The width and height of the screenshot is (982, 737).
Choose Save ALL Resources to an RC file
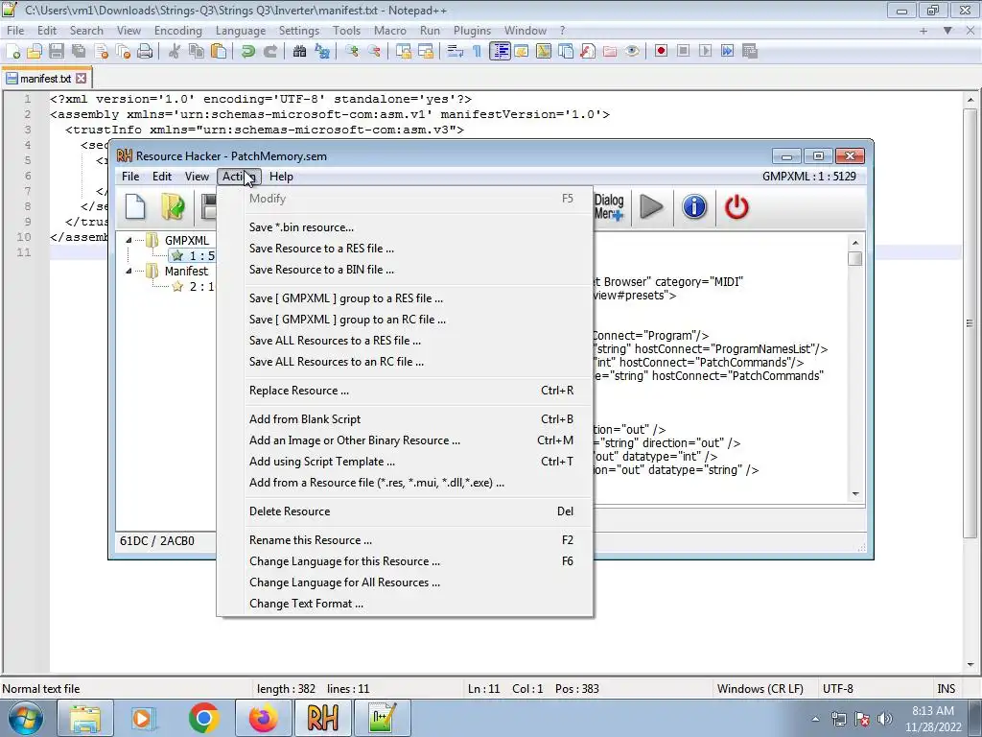click(x=406, y=362)
